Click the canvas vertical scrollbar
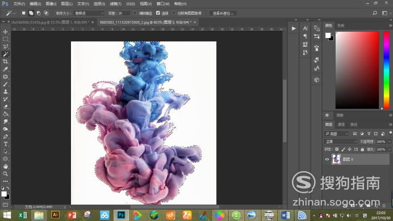This screenshot has height=221, width=393. 285,111
